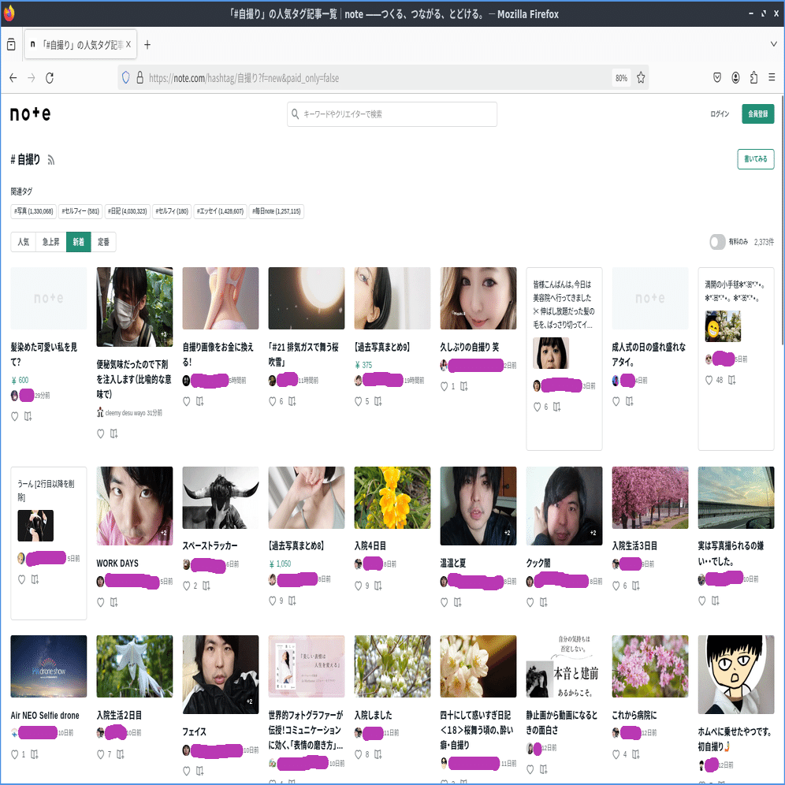Select the #セルフィ (180) tag
The image size is (785, 785).
(172, 211)
